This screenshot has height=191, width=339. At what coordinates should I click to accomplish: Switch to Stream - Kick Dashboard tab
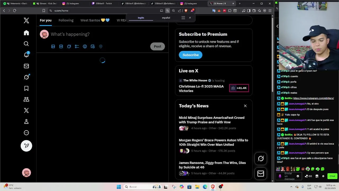[x=45, y=3]
